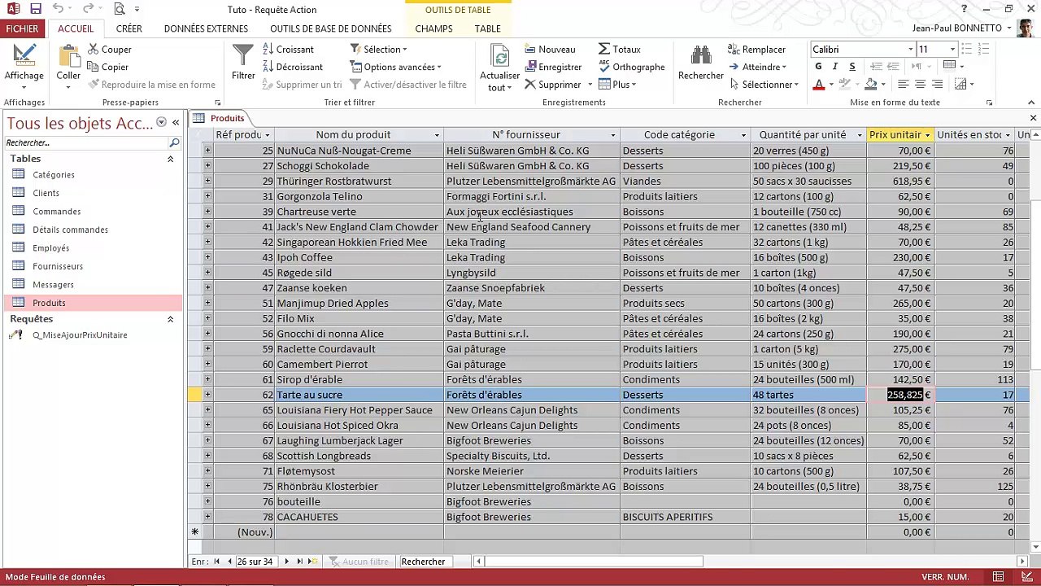
Task: Collapse the Tables group in the navigation pane
Action: 170,159
